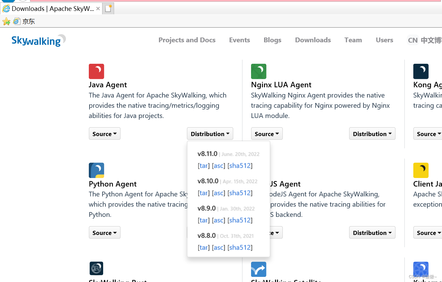Open Projects and Docs menu item
442x282 pixels.
pos(187,40)
